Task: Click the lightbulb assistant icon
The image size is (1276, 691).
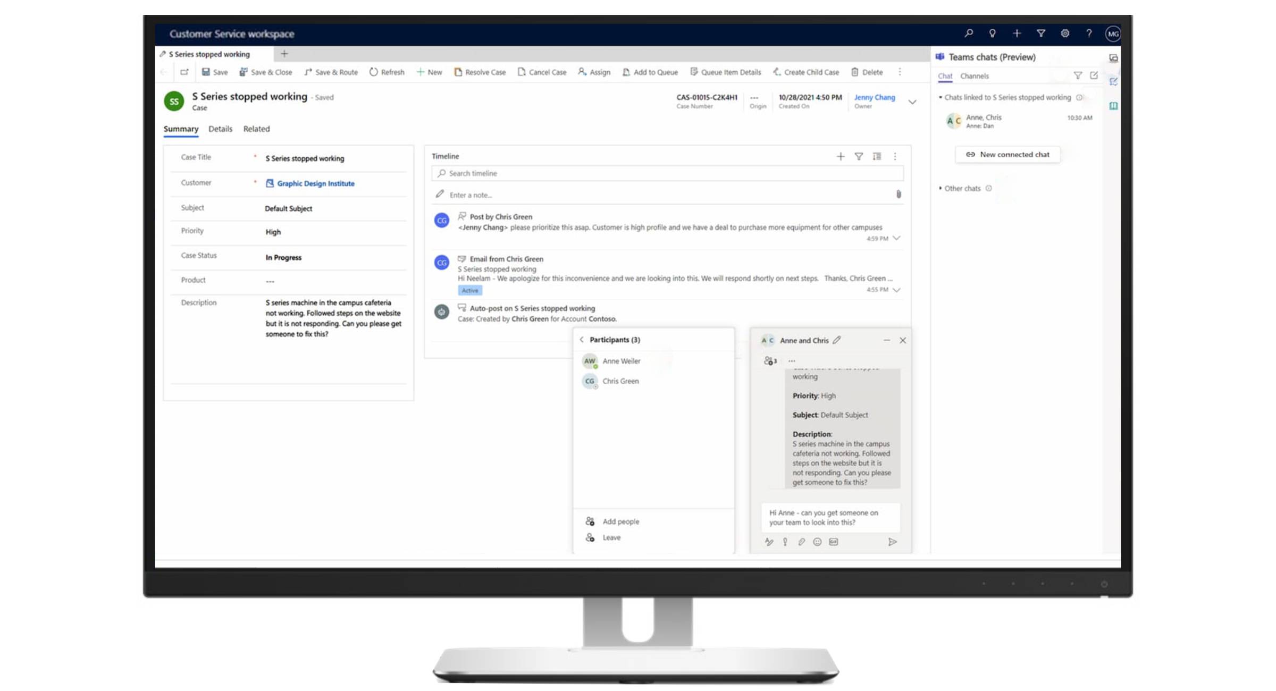Action: 992,33
